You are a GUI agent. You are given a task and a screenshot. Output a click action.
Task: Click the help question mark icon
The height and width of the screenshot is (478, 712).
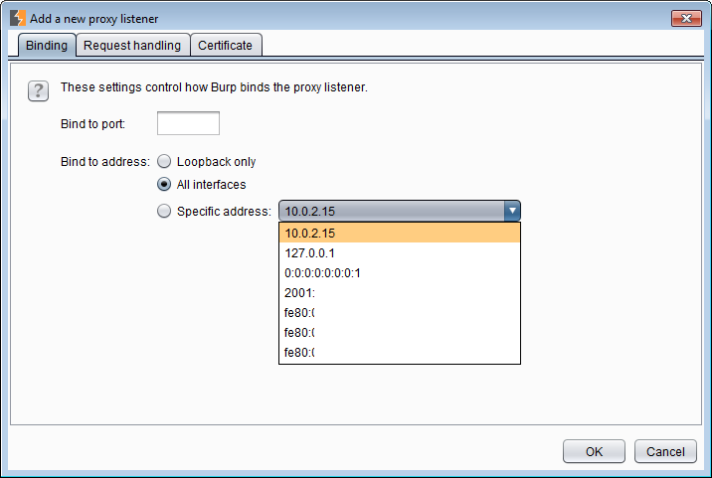38,90
